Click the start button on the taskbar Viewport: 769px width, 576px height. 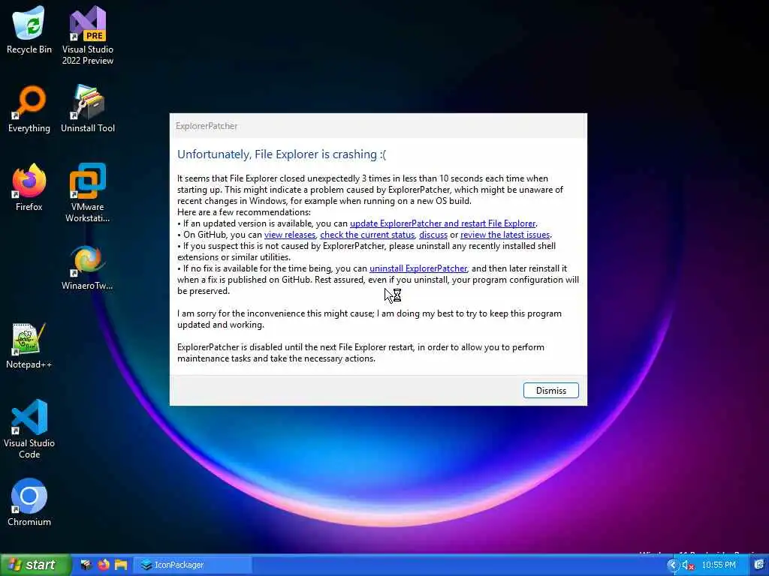[x=35, y=565]
